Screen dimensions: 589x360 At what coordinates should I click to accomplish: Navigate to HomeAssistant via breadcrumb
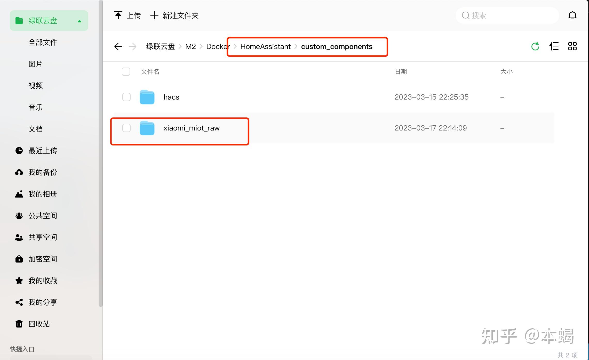point(265,46)
